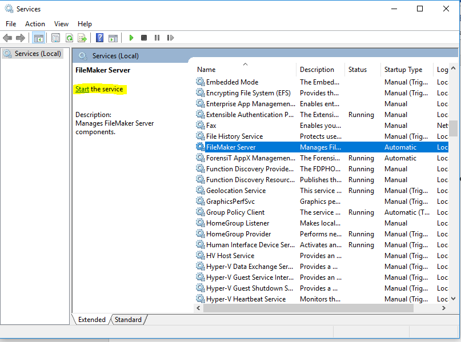Sort by the Status column header
461x342 pixels.
(x=363, y=70)
